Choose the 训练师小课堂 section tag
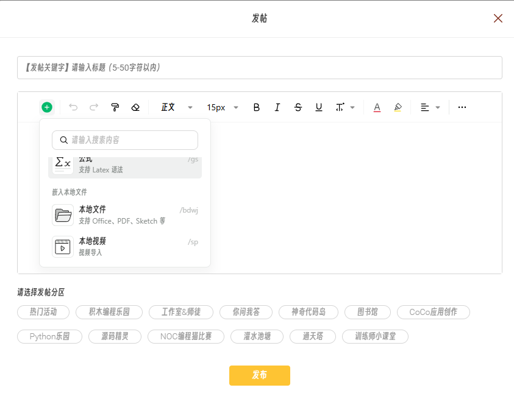This screenshot has height=410, width=514. click(x=376, y=336)
